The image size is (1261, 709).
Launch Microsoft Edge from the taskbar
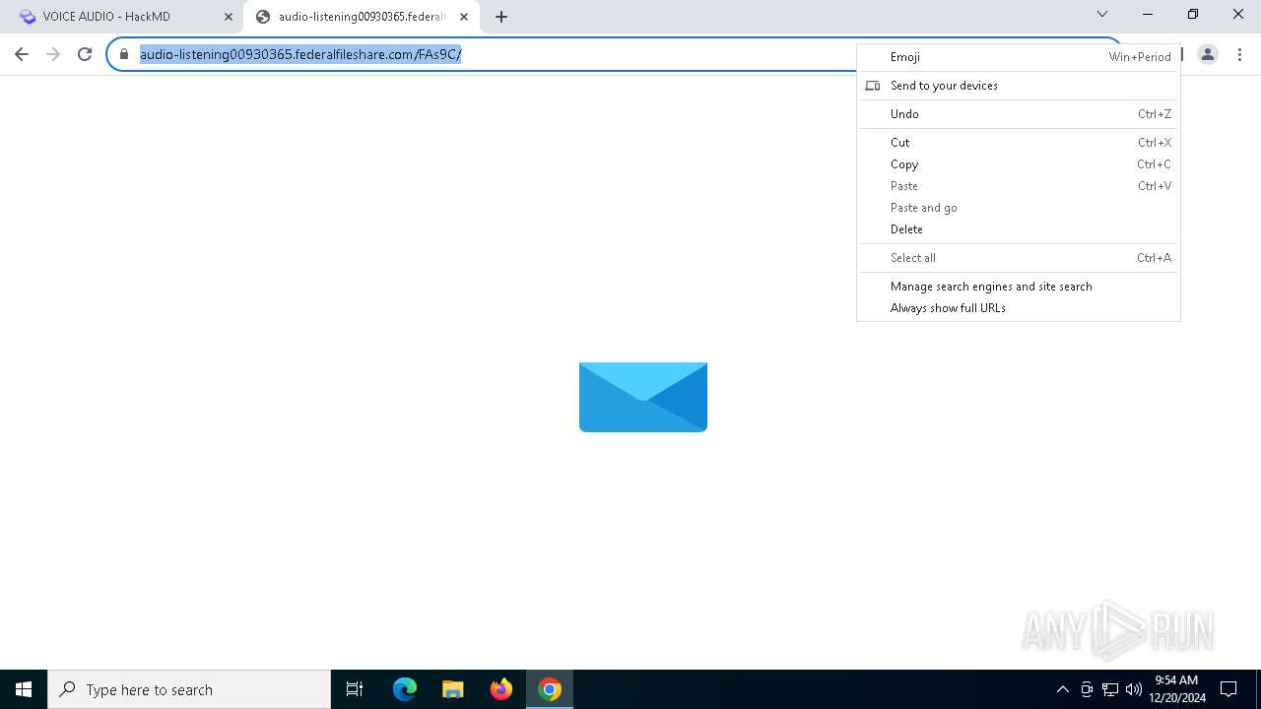pos(405,689)
